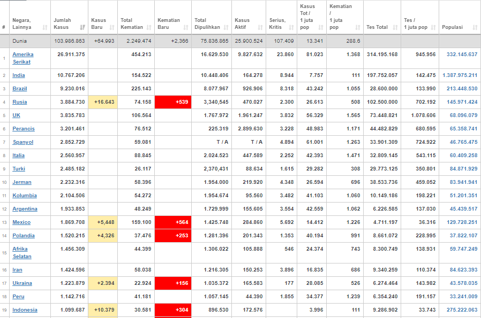Click Amerika Serikat population 332.145.637
The image size is (481, 318).
(462, 55)
